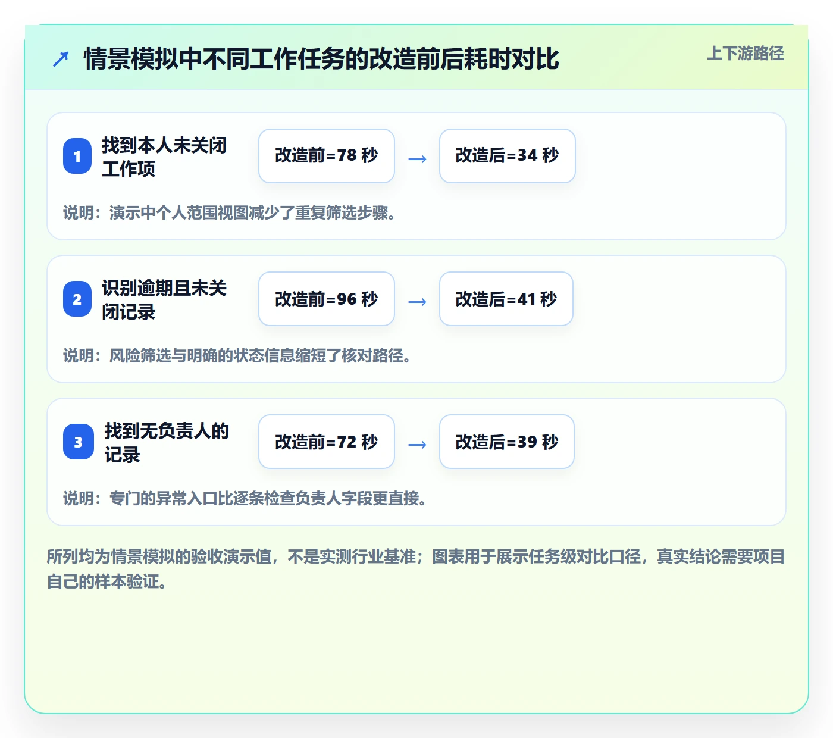The image size is (833, 738).
Task: Click the arrow between 72 秒 and 39 秒
Action: [417, 444]
